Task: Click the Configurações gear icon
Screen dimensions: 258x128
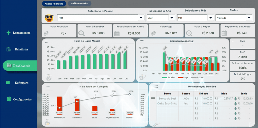Action: (x=9, y=99)
